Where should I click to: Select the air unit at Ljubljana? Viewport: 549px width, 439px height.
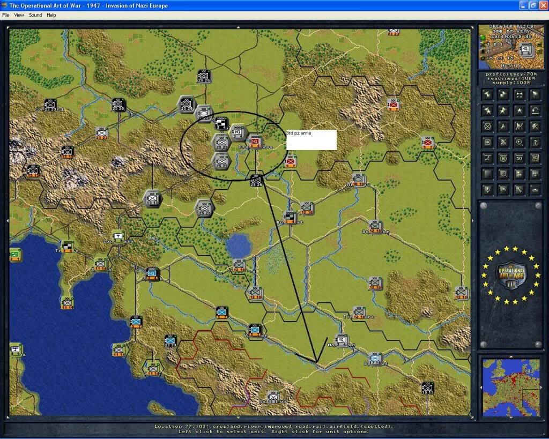(118, 236)
